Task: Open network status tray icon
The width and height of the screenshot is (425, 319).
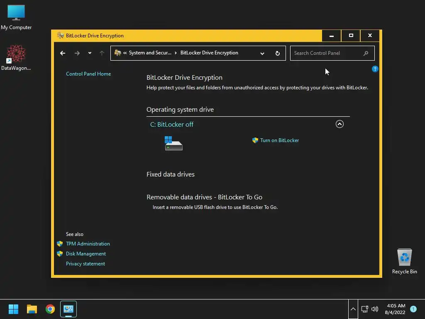Action: click(365, 309)
